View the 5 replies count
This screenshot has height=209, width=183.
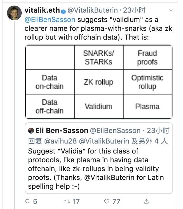click(35, 201)
